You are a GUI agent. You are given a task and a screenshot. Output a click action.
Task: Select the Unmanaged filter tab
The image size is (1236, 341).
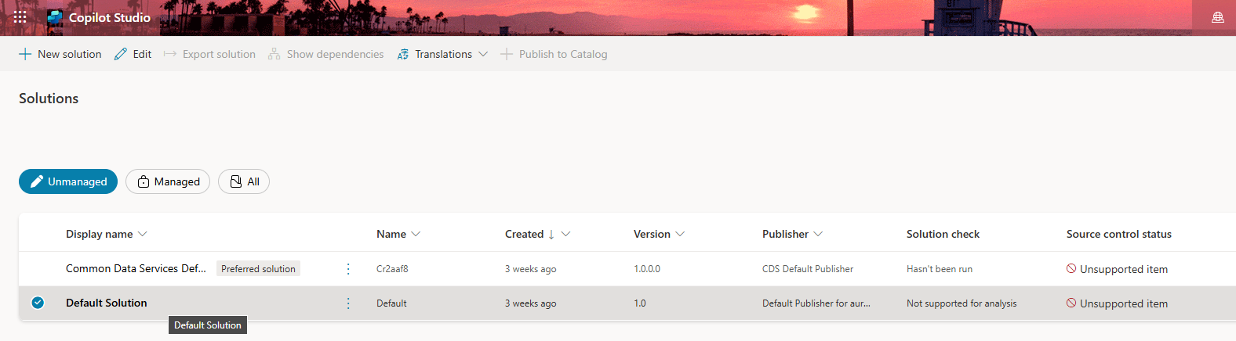pos(68,181)
